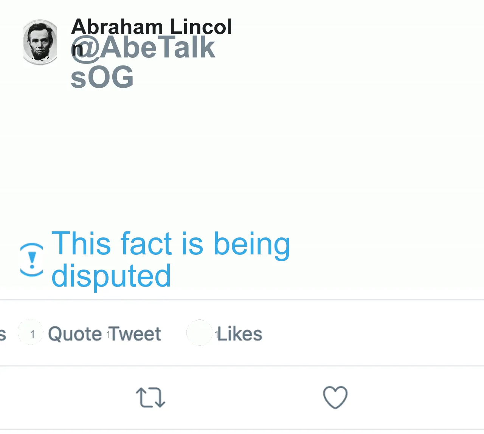
Task: Click the avatar portrait photo of Lincoln
Action: click(x=40, y=42)
